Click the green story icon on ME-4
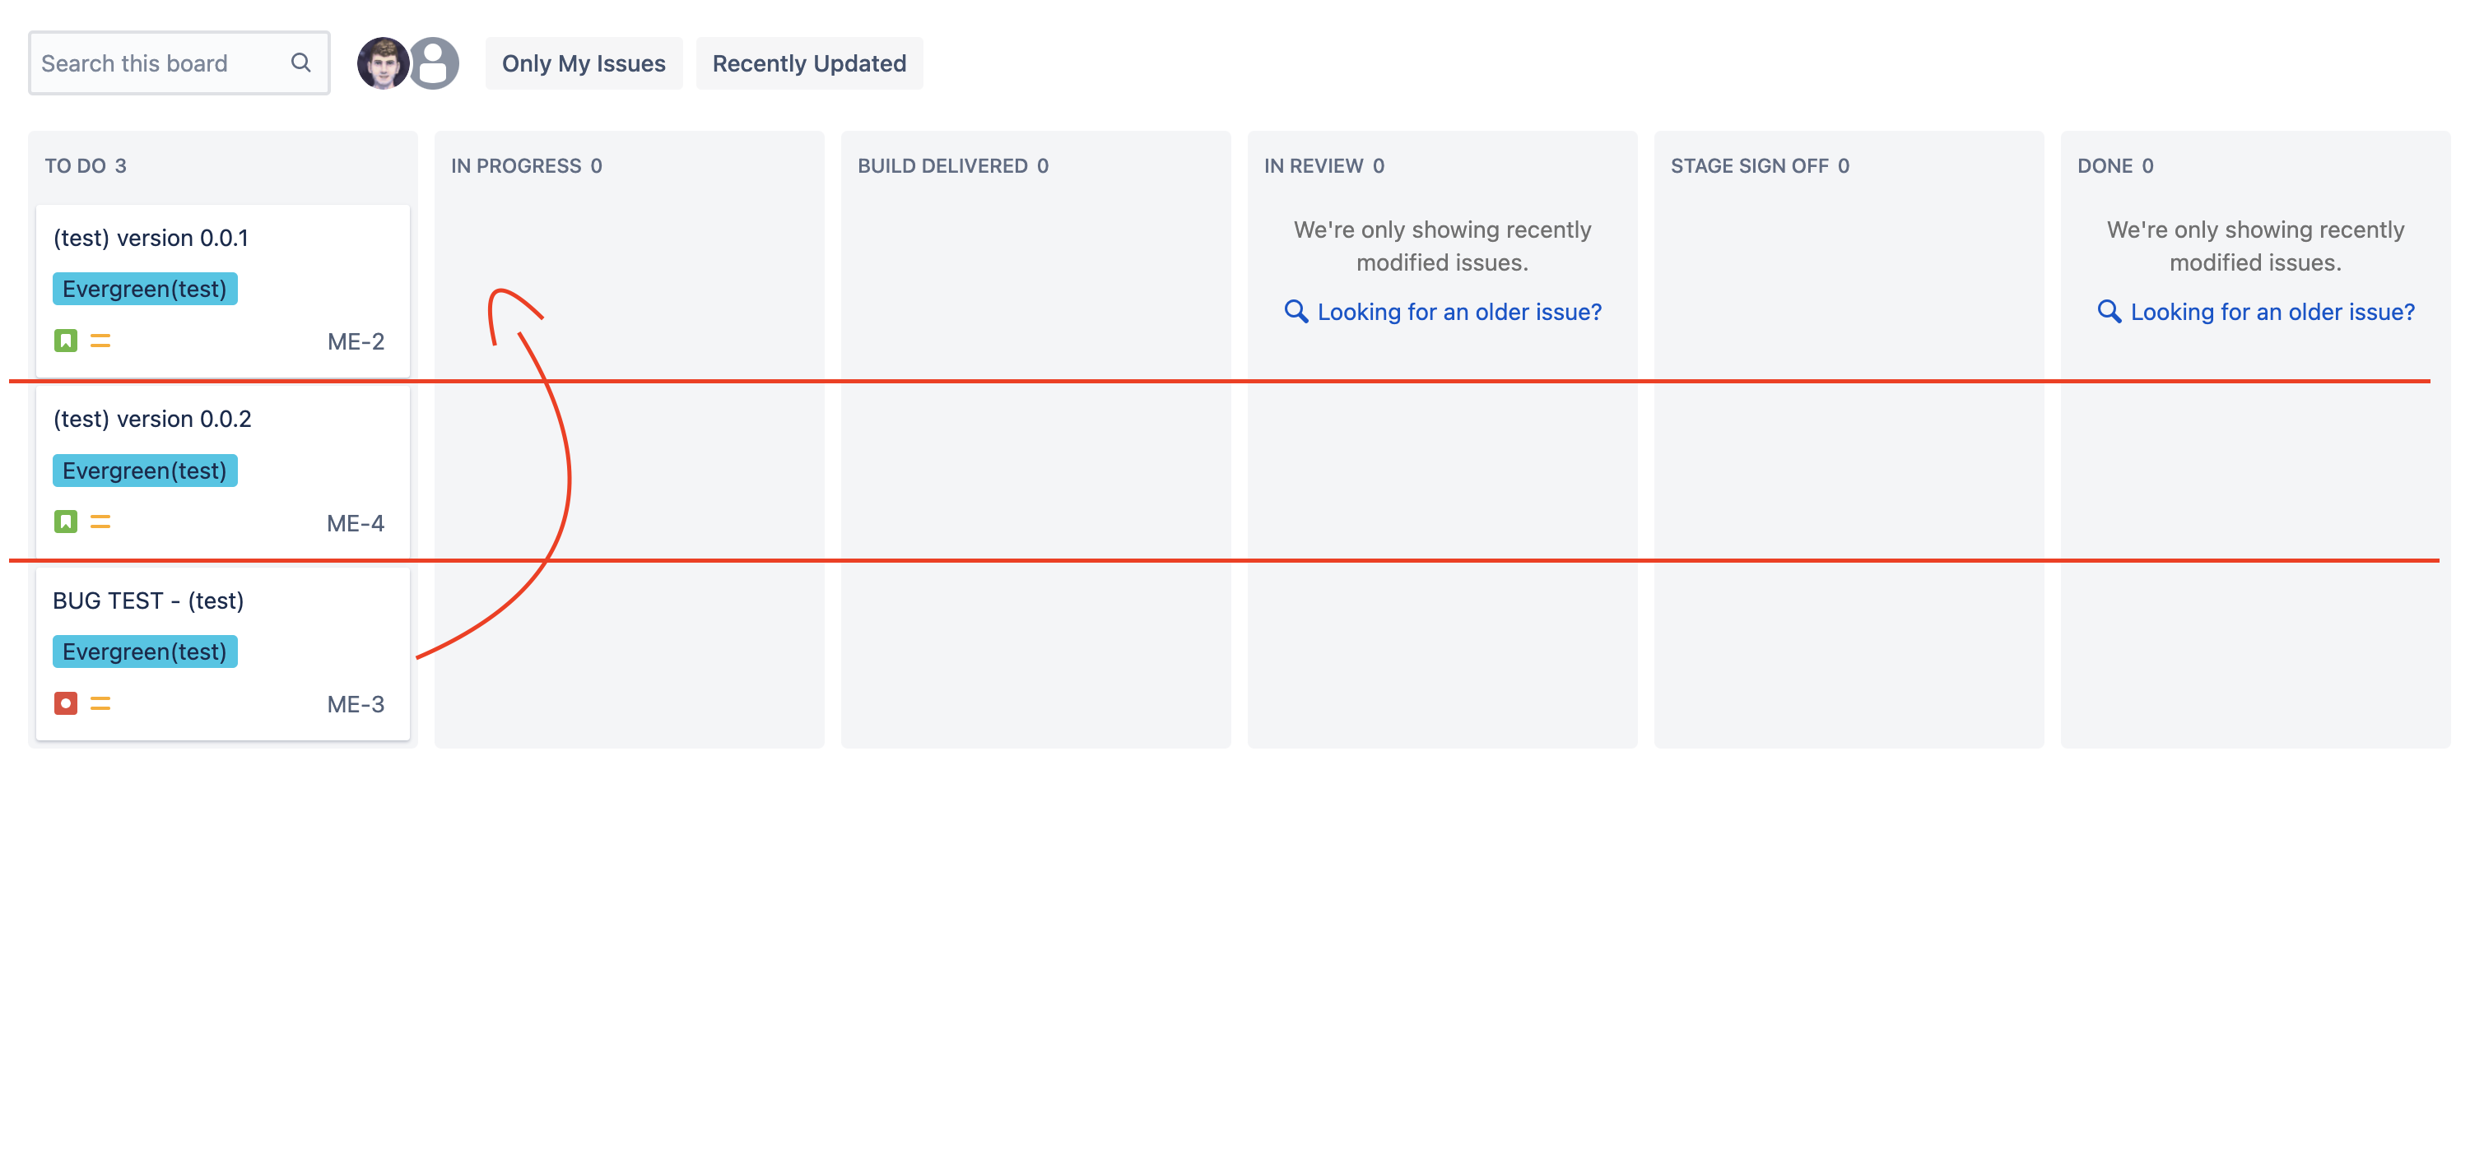2484x1150 pixels. pos(66,522)
